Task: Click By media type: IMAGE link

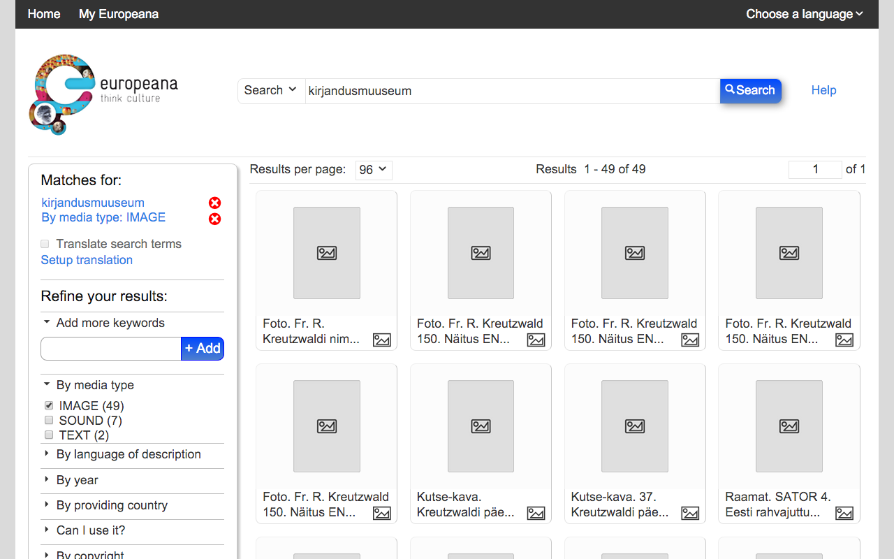Action: click(103, 217)
